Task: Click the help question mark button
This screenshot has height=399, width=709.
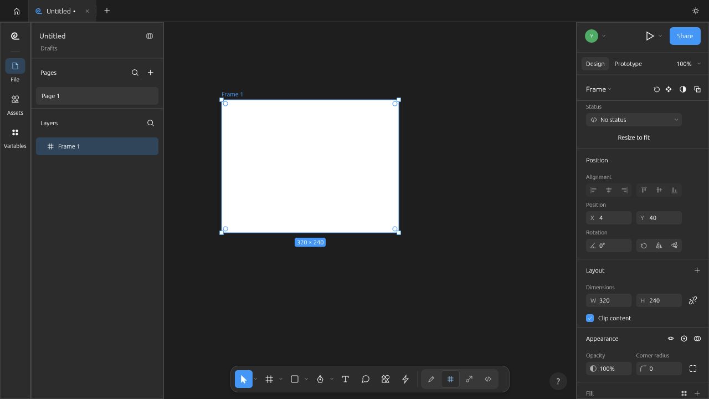Action: pos(558,381)
